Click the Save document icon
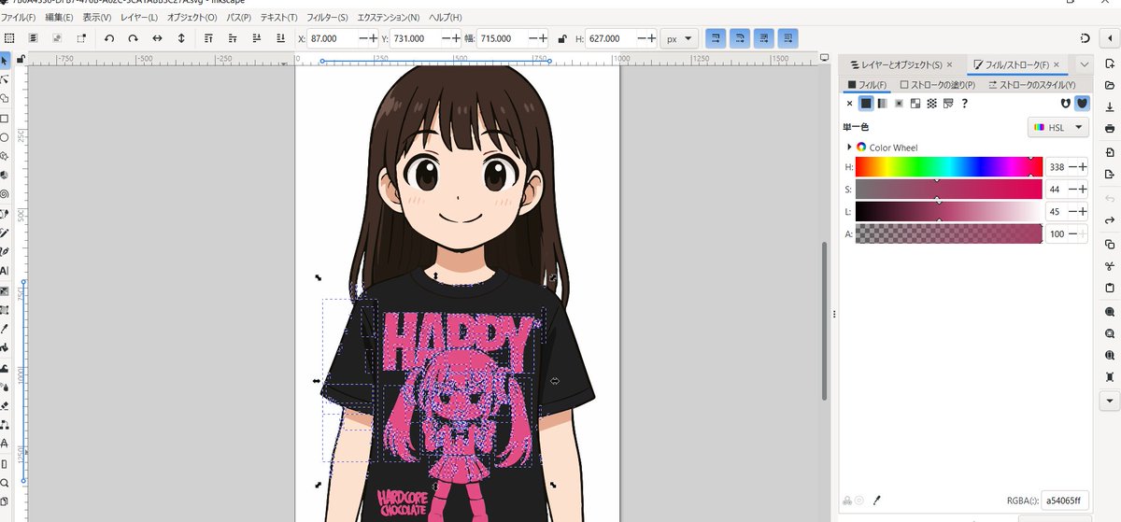This screenshot has width=1121, height=522. [1109, 106]
